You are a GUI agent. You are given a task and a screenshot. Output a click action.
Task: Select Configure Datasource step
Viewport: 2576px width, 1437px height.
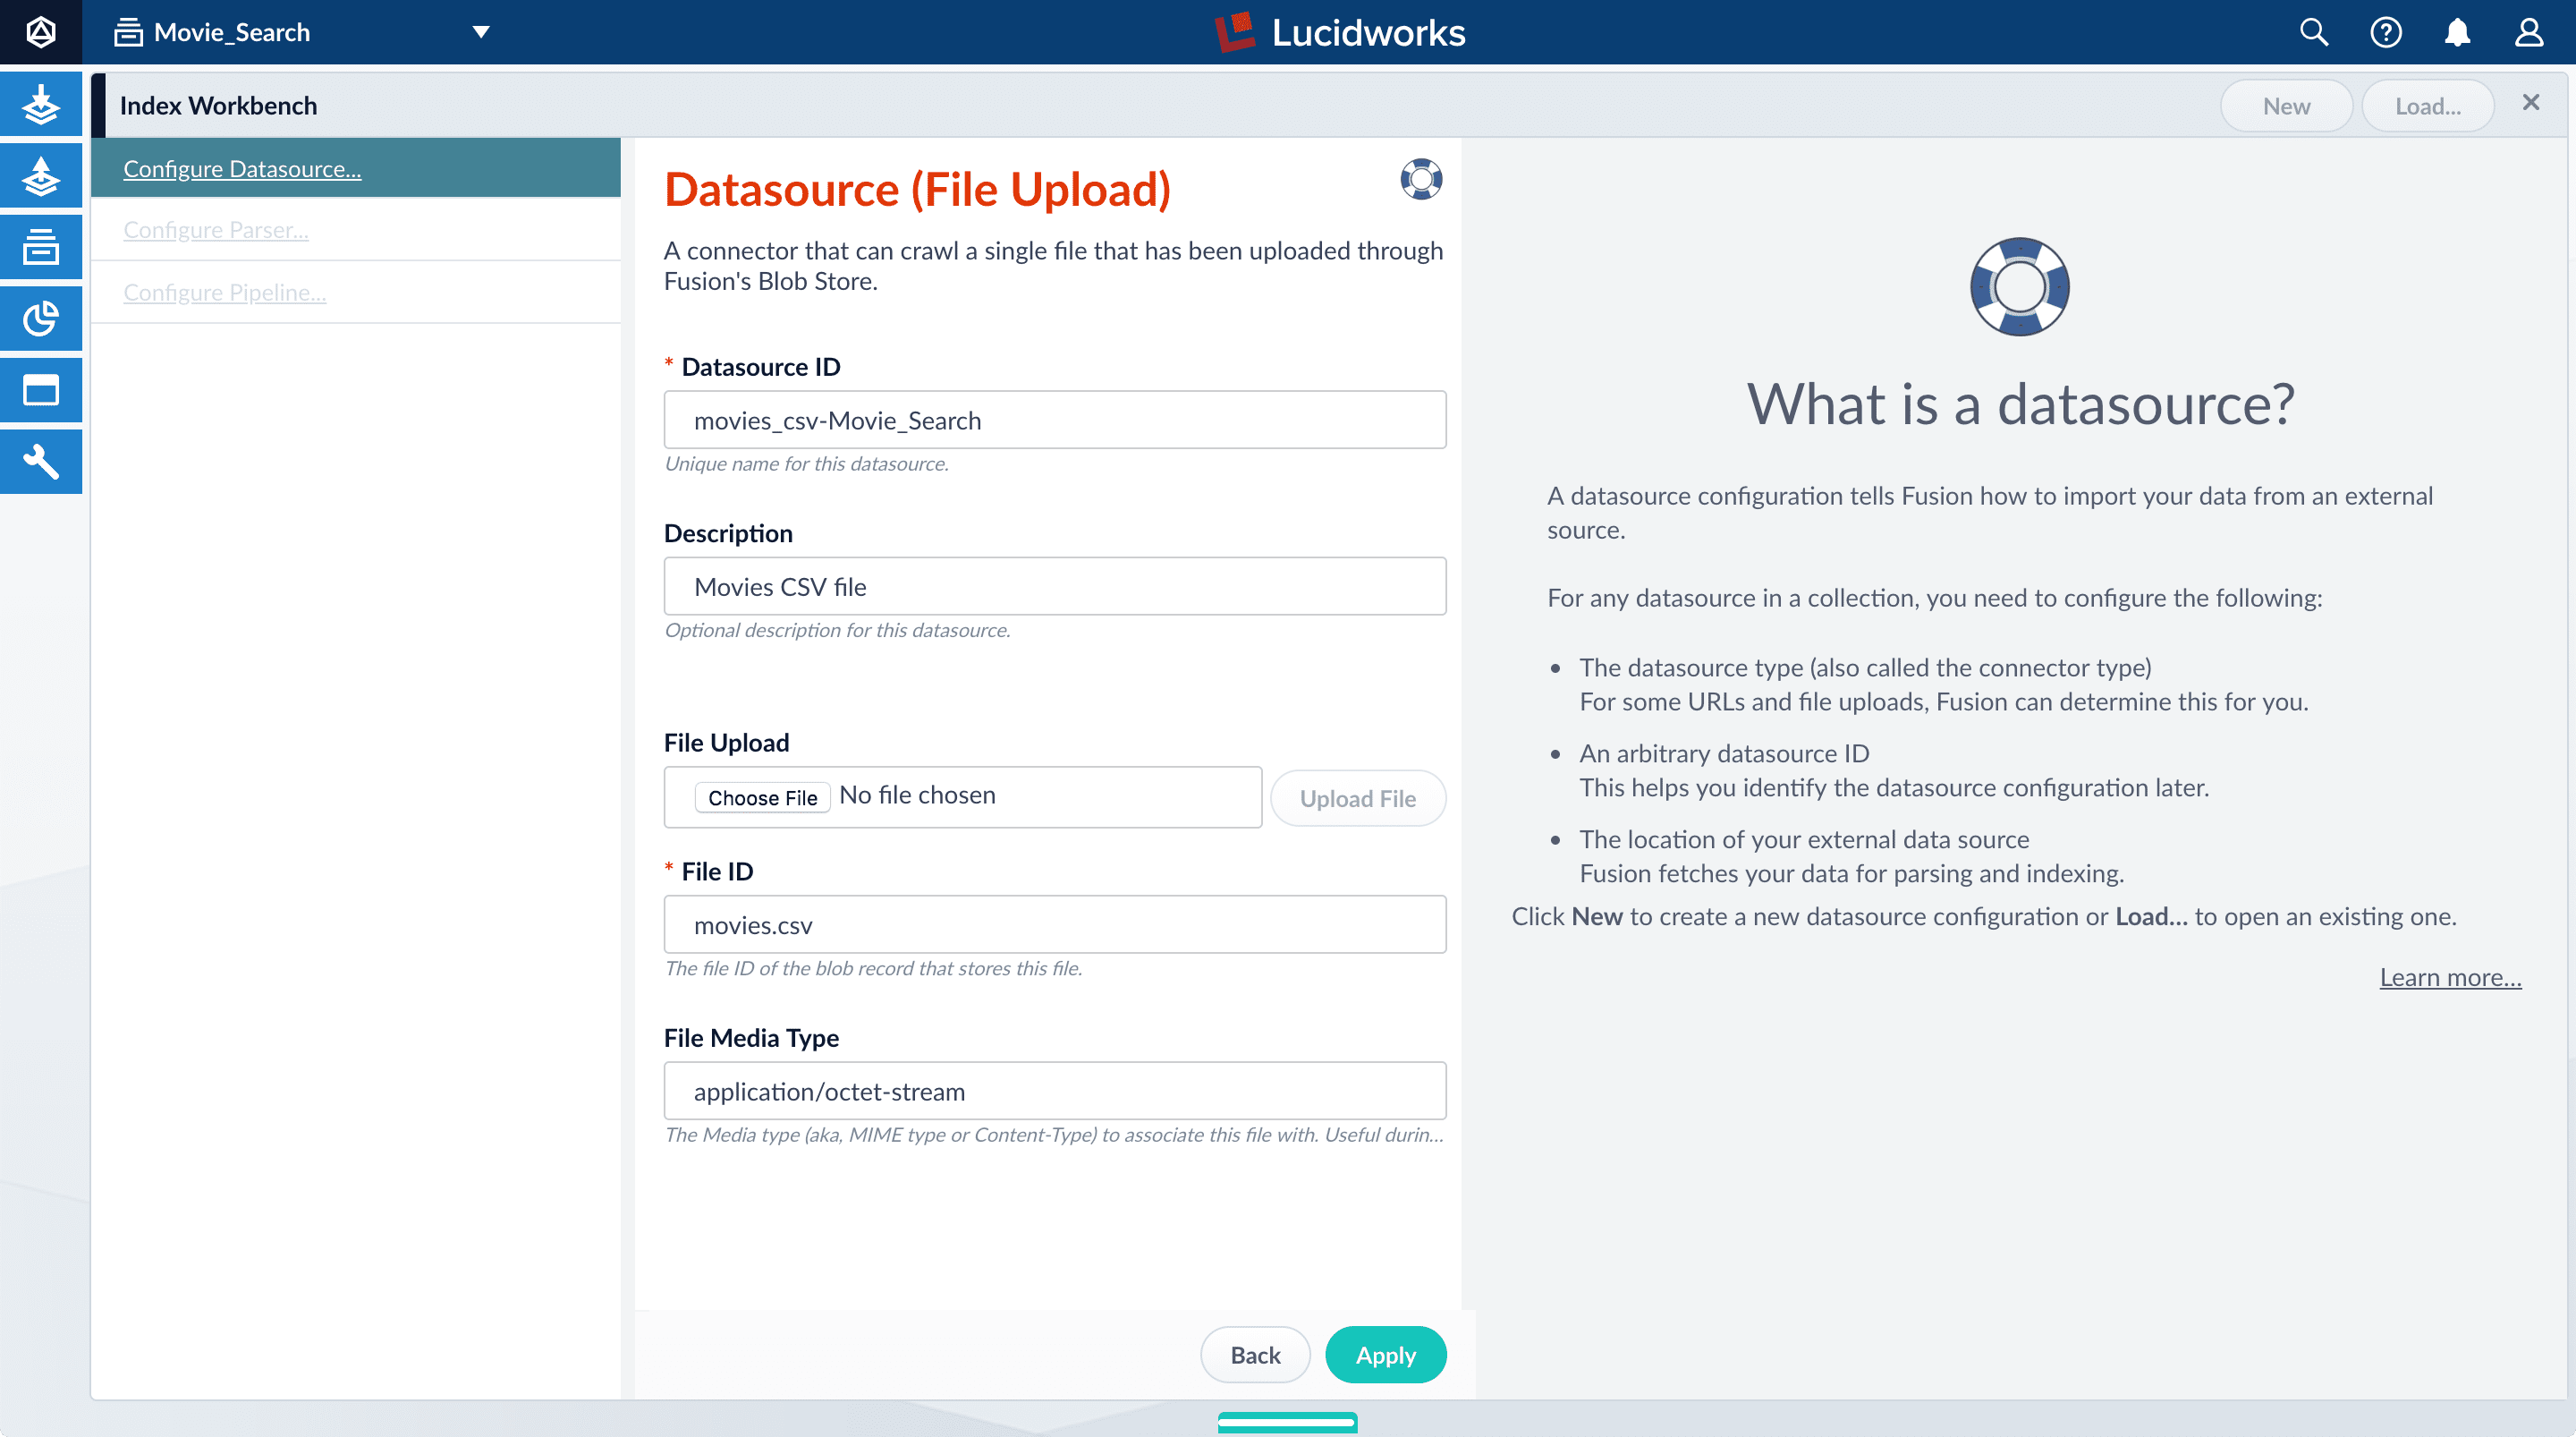point(242,169)
